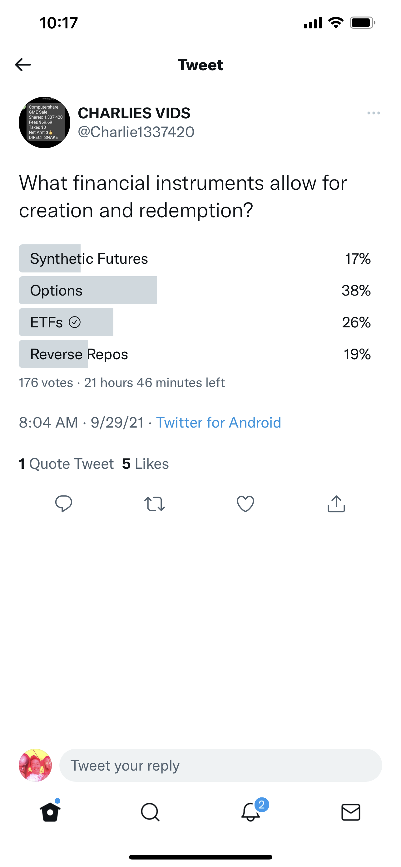Viewport: 401px width, 867px height.
Task: Open the Search tab icon
Action: [x=150, y=812]
